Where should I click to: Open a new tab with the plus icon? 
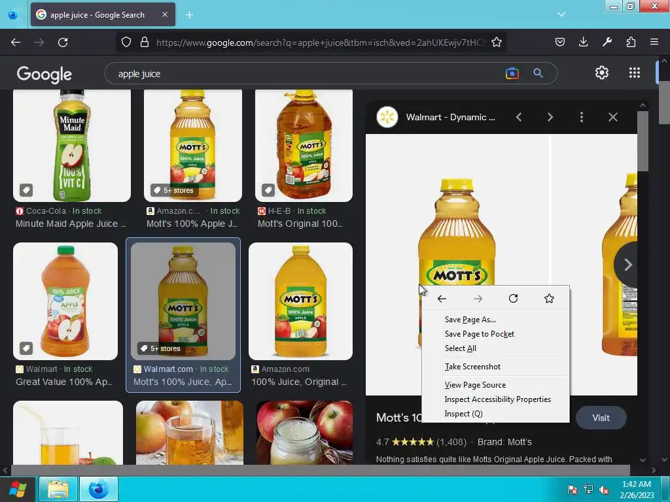[x=189, y=15]
